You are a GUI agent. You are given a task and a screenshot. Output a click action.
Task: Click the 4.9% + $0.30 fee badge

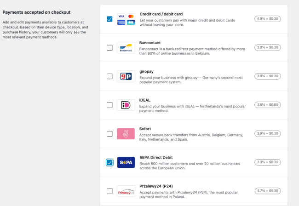pyautogui.click(x=268, y=19)
